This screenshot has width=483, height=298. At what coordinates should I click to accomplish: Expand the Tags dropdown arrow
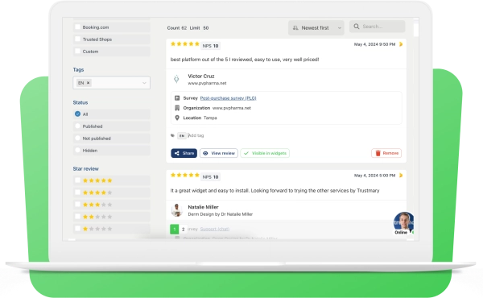(144, 83)
